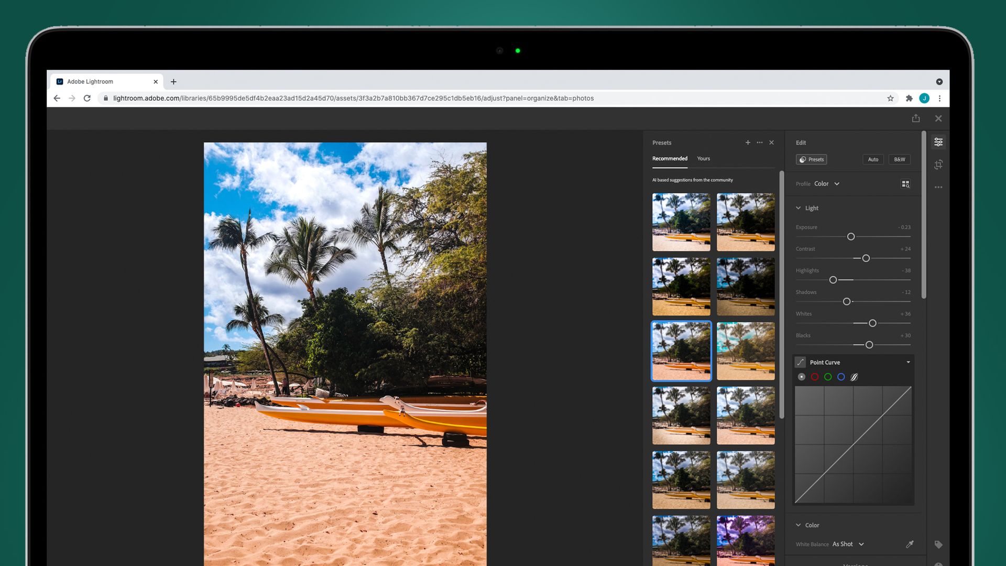The height and width of the screenshot is (566, 1006).
Task: Open the Edit panel icon in right sidebar
Action: pyautogui.click(x=939, y=141)
